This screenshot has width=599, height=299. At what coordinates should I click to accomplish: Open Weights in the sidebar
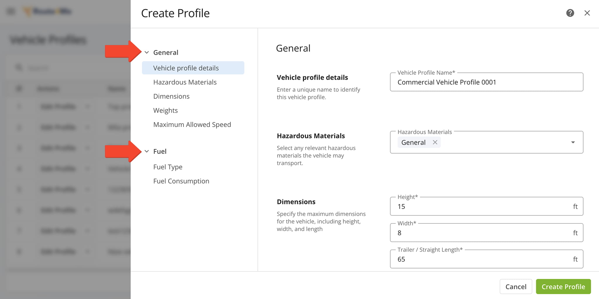coord(166,110)
